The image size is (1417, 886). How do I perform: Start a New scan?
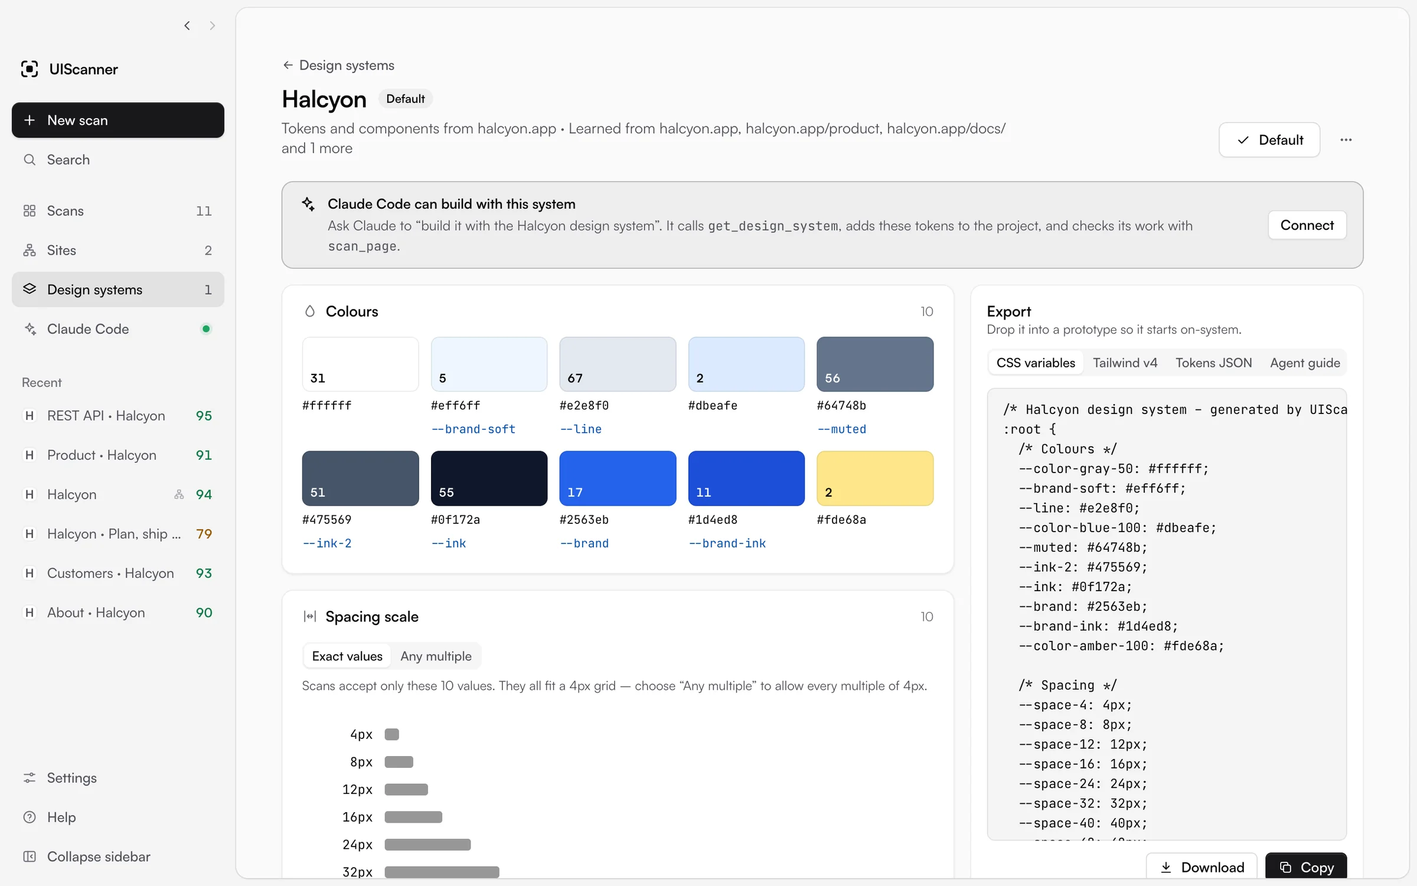(x=118, y=120)
